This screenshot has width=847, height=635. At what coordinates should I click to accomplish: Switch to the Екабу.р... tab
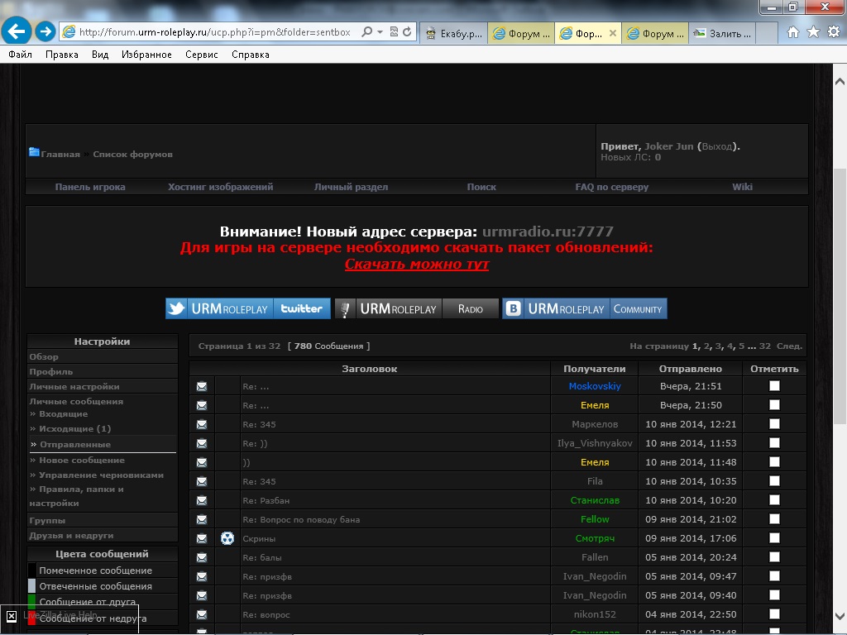pyautogui.click(x=454, y=33)
